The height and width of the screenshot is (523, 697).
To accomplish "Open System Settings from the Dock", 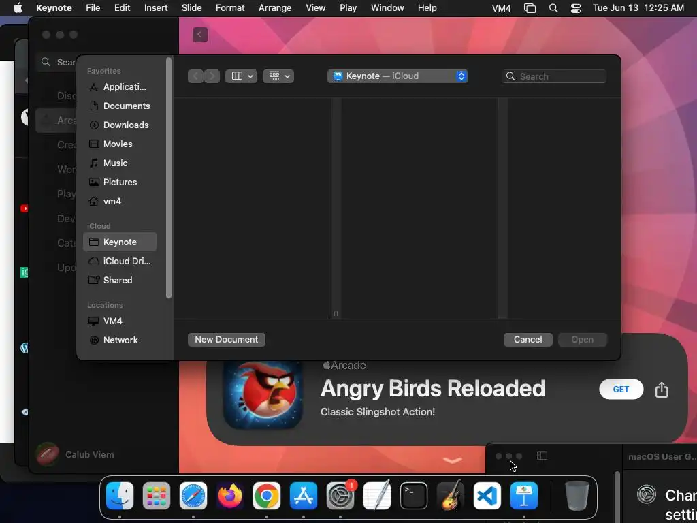I will (340, 496).
